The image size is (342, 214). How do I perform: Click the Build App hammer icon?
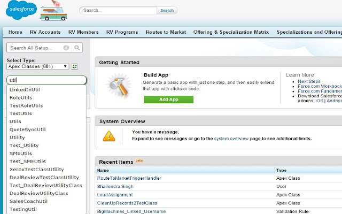pyautogui.click(x=119, y=86)
